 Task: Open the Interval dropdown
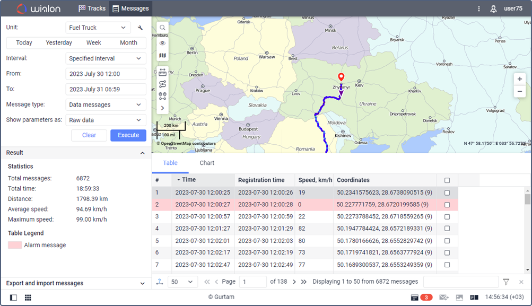coord(106,58)
